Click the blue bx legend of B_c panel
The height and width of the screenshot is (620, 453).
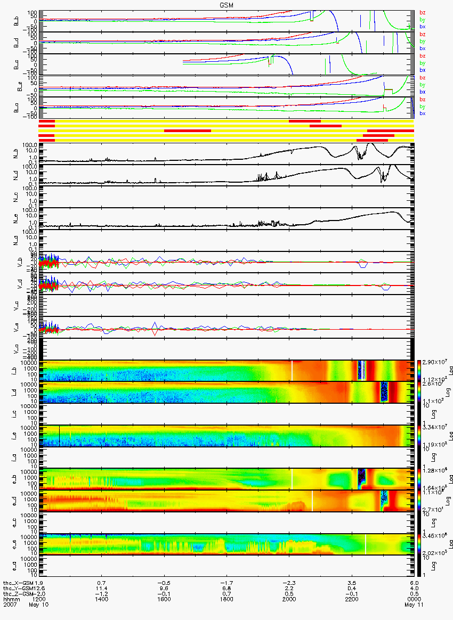click(422, 70)
